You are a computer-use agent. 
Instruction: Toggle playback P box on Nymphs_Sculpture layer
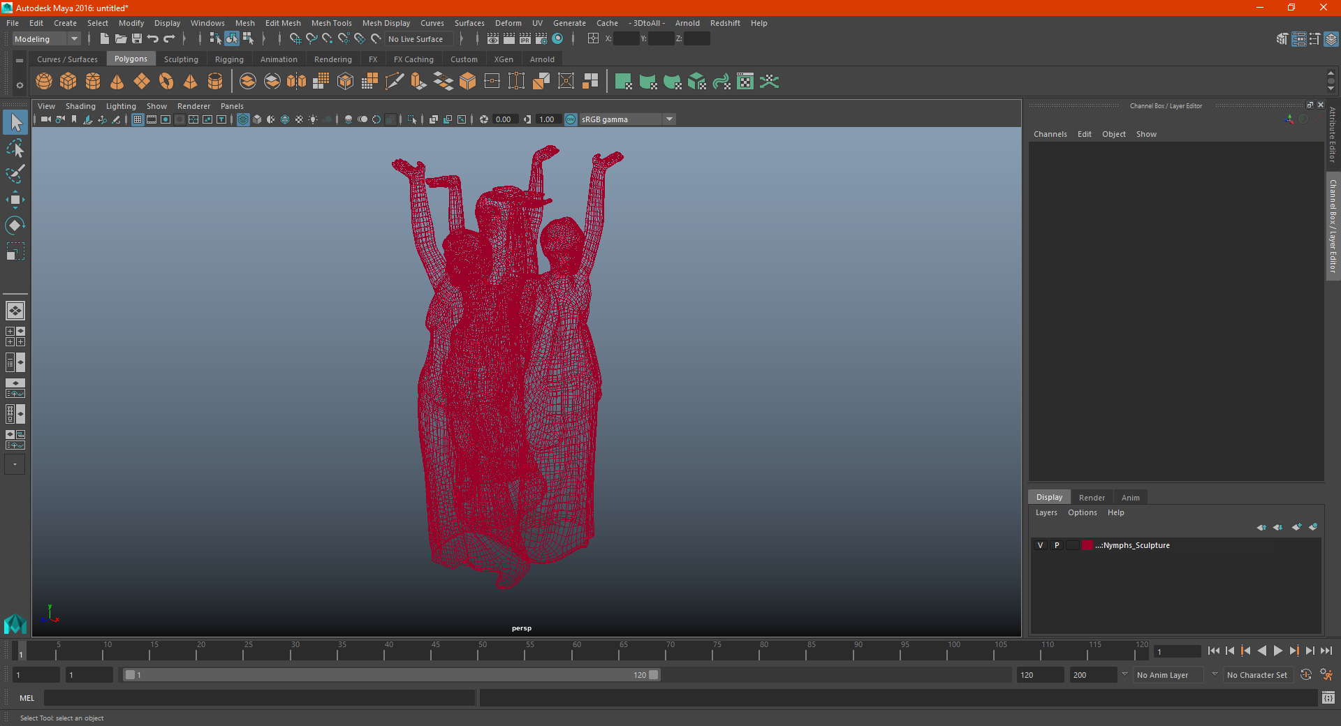(1057, 545)
